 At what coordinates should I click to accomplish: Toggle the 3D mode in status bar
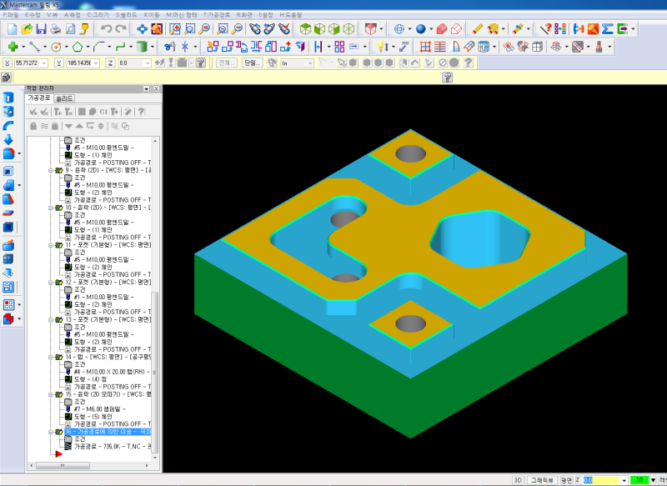coord(518,480)
